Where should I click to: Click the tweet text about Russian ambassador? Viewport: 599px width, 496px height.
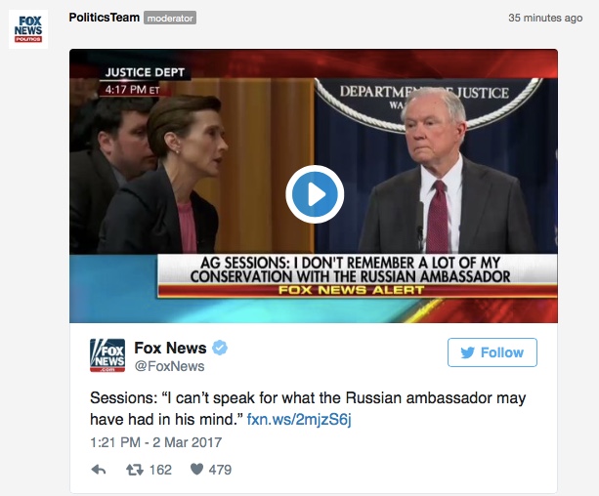click(x=308, y=408)
